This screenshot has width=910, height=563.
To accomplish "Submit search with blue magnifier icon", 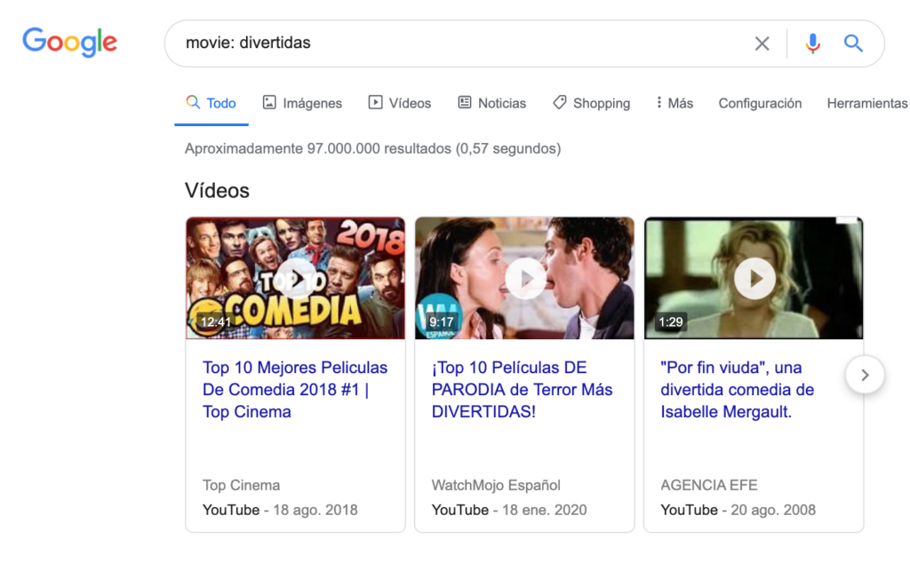I will (853, 43).
